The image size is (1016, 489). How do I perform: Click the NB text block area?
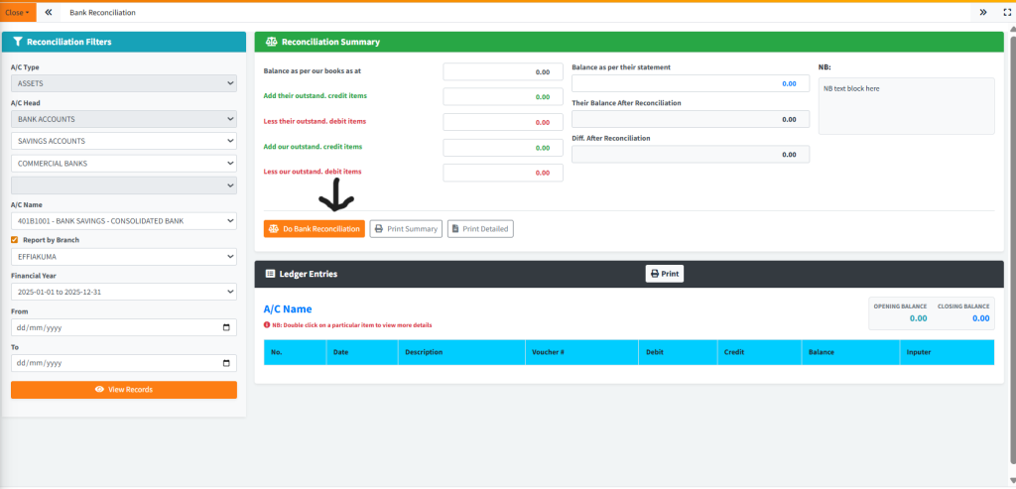906,105
